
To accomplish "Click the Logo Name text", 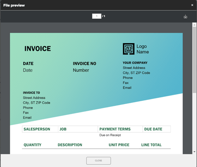I will click(x=143, y=49).
